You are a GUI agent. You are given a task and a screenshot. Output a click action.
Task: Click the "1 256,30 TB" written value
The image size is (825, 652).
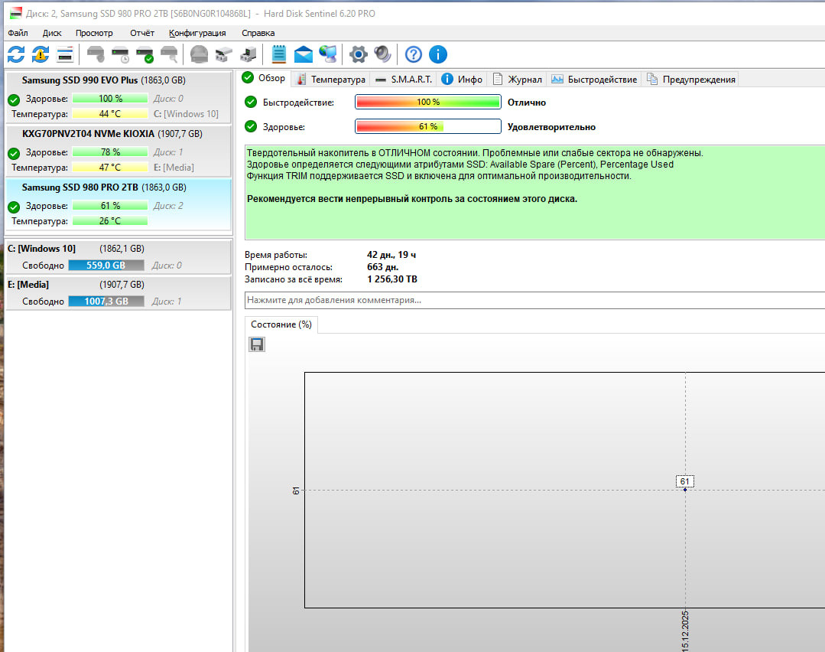point(392,279)
